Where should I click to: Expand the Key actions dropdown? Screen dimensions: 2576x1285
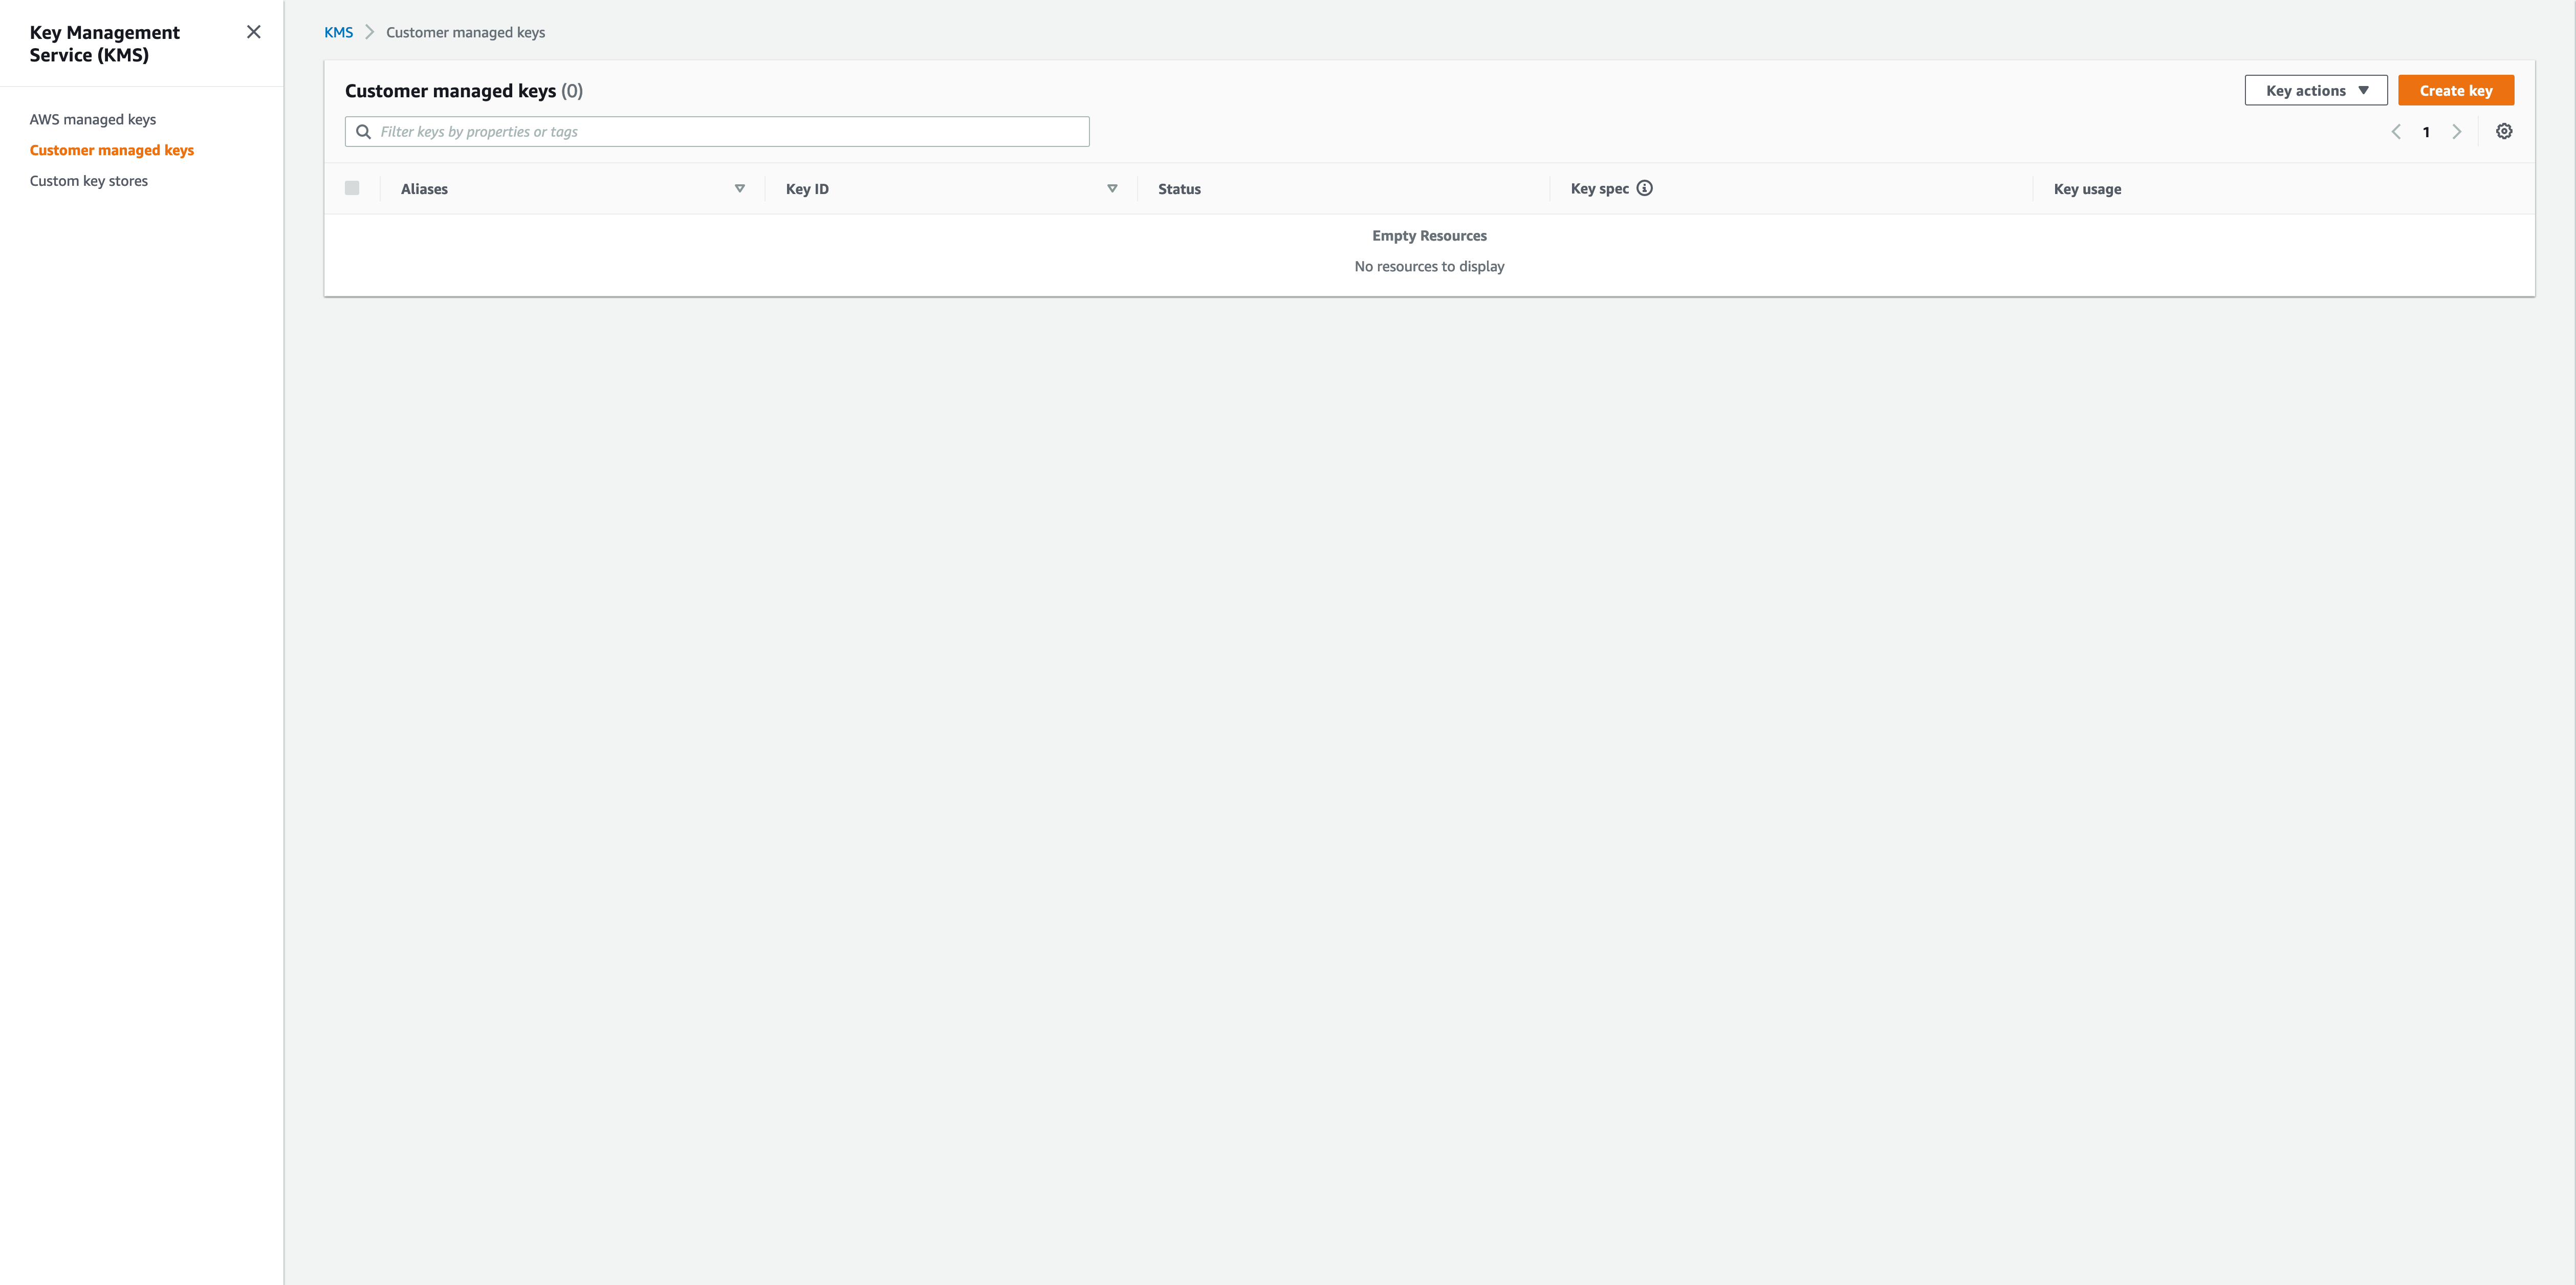point(2315,90)
